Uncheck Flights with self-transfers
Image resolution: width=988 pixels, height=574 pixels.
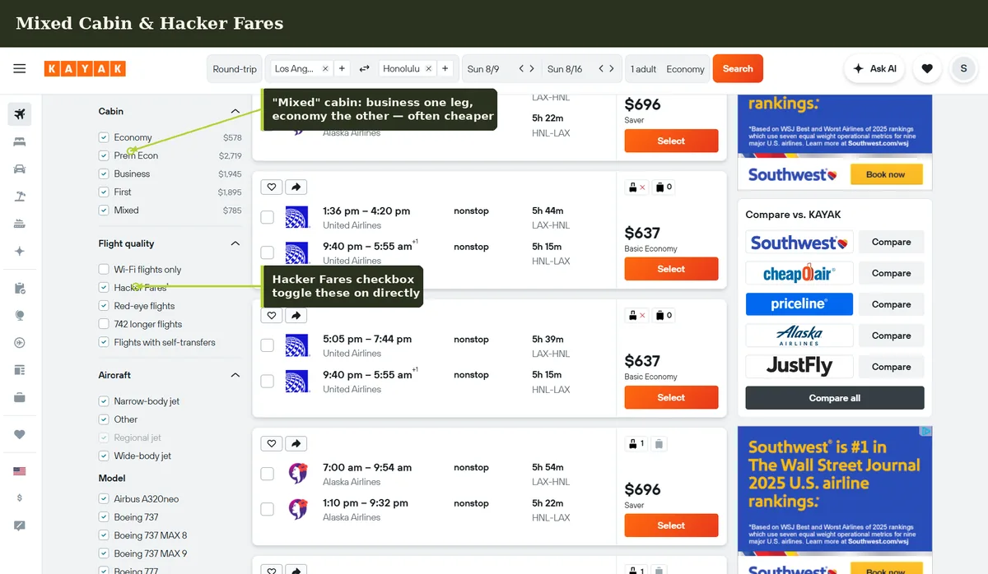tap(104, 342)
